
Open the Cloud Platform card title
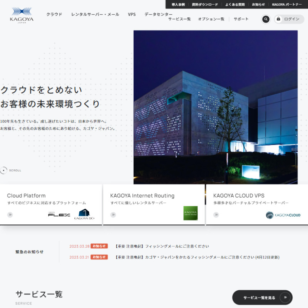point(26,196)
